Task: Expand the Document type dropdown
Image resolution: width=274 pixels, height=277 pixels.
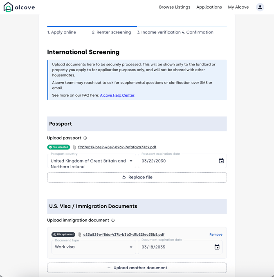Action: pyautogui.click(x=131, y=247)
